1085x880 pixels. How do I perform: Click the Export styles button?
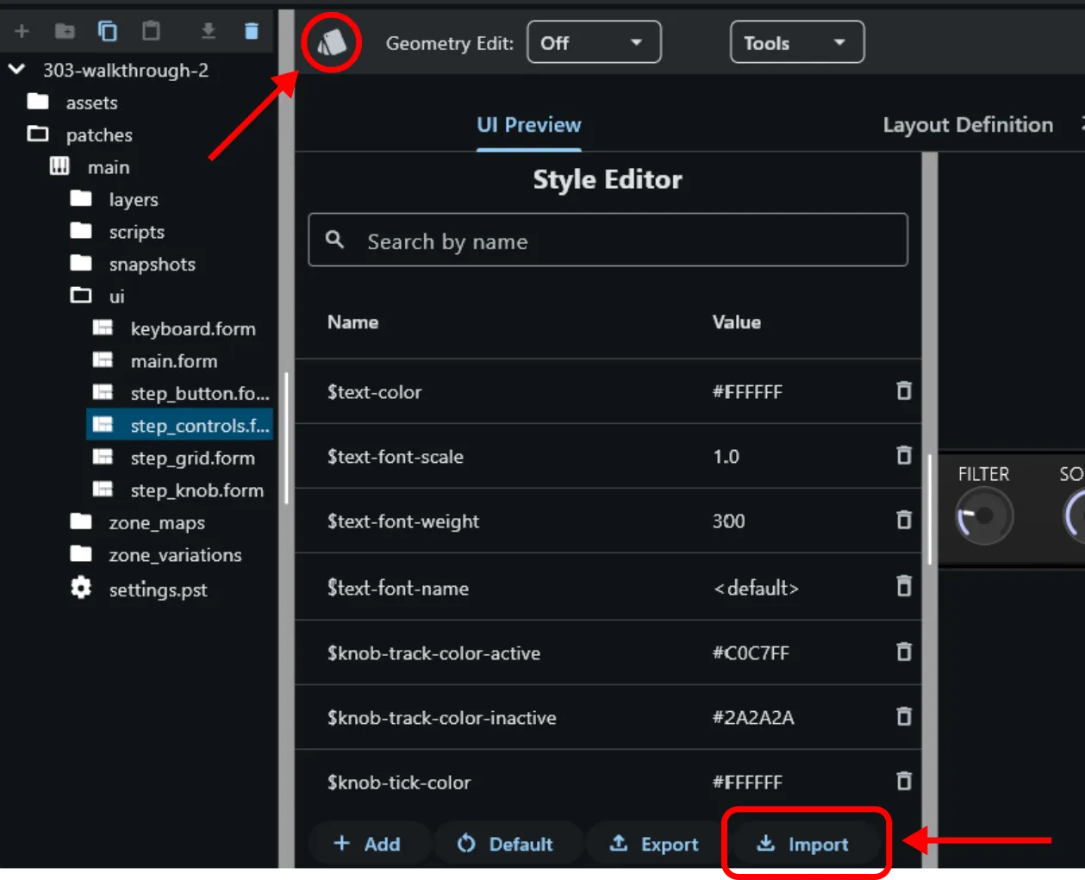(654, 844)
